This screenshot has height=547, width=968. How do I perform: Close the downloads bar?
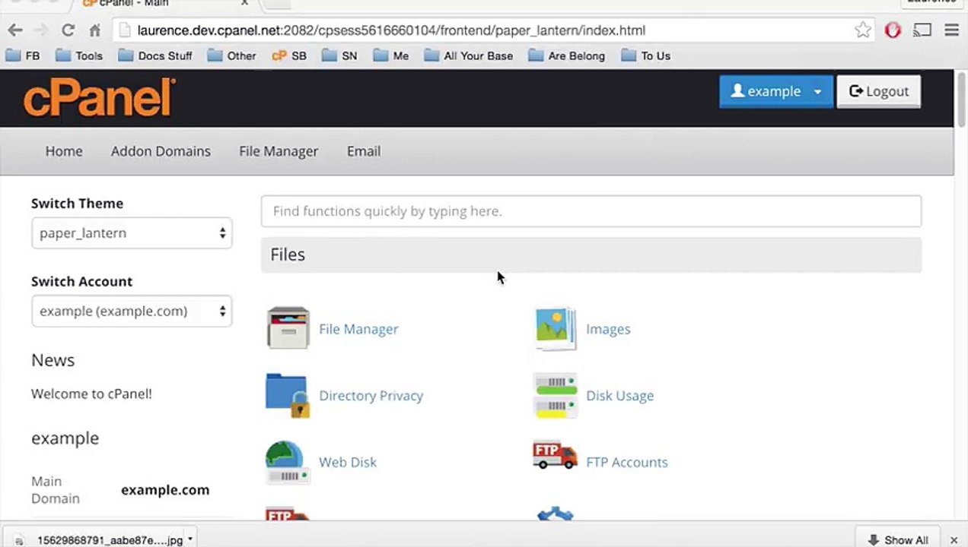[x=954, y=540]
